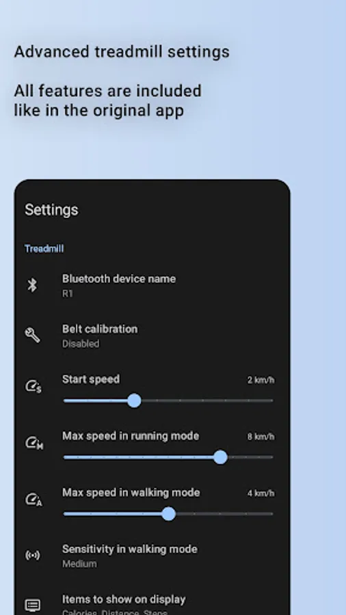Screen dimensions: 346x615
Task: Click the sensitivity signal icon
Action: coord(33,555)
